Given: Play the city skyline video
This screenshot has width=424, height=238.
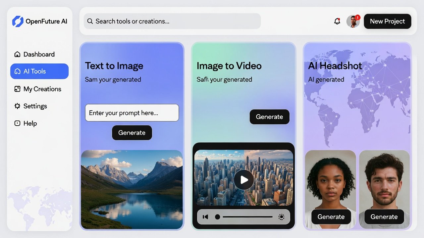Looking at the screenshot, I should [244, 180].
